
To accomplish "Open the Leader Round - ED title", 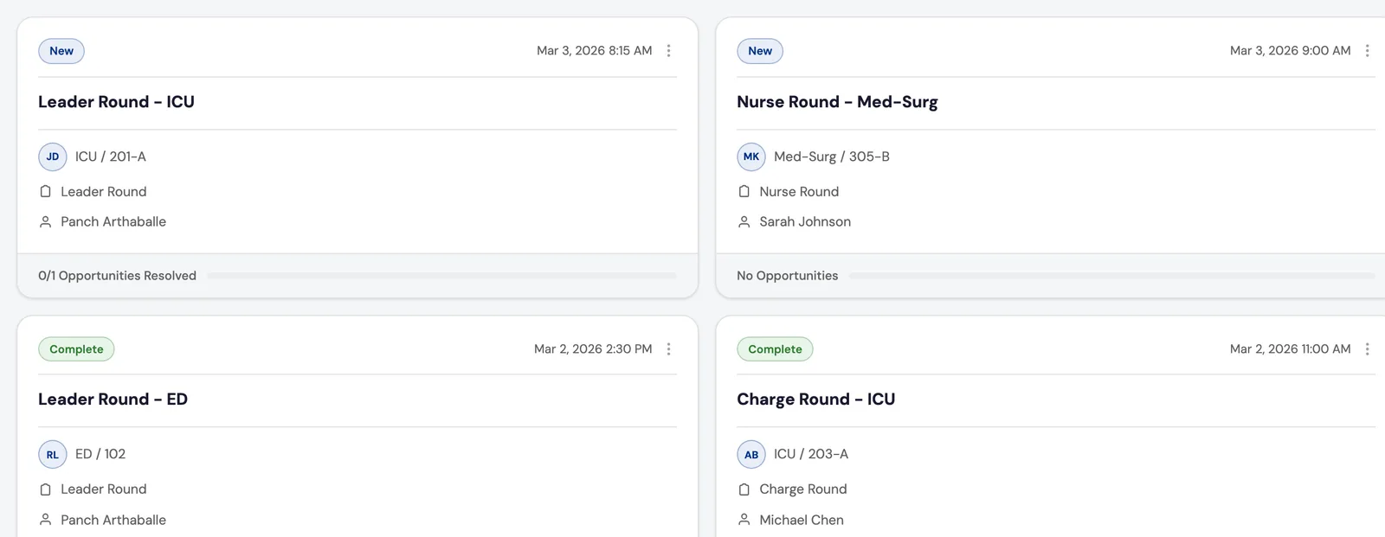I will pyautogui.click(x=113, y=400).
